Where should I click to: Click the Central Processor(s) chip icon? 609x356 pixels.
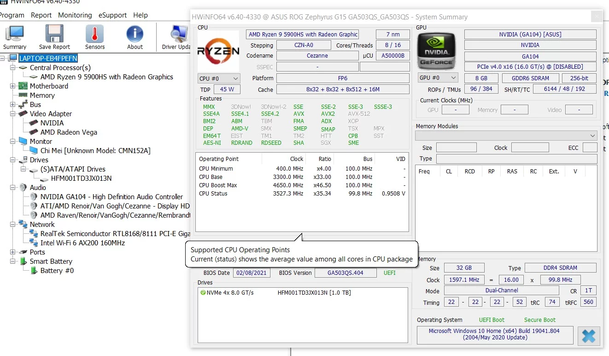click(23, 68)
